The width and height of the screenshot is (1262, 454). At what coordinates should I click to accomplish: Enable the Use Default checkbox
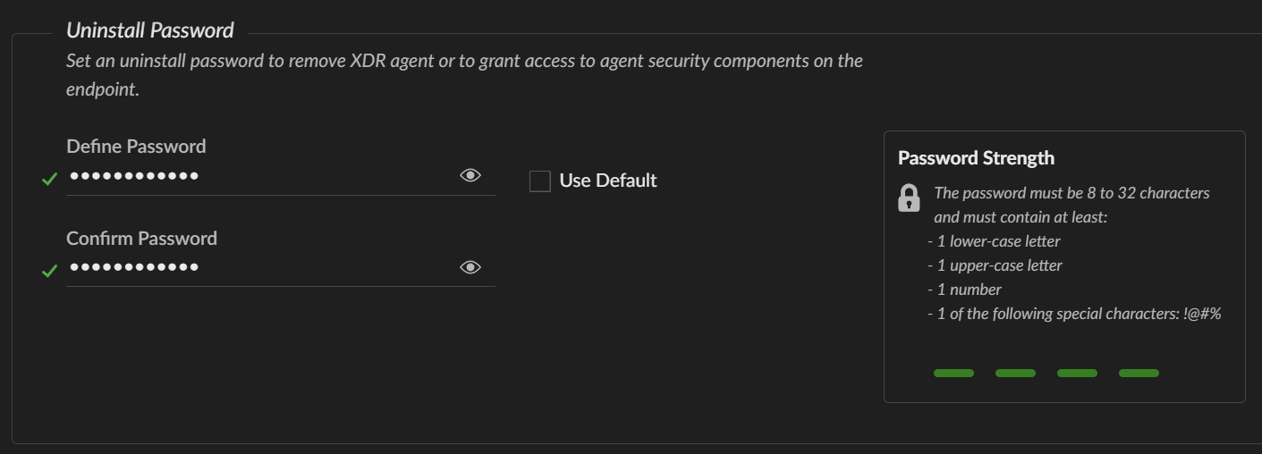pyautogui.click(x=540, y=181)
